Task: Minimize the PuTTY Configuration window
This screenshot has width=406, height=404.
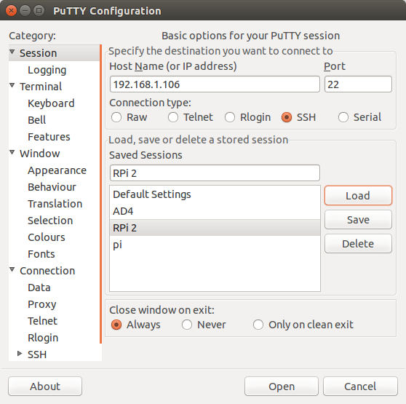Action: point(25,11)
